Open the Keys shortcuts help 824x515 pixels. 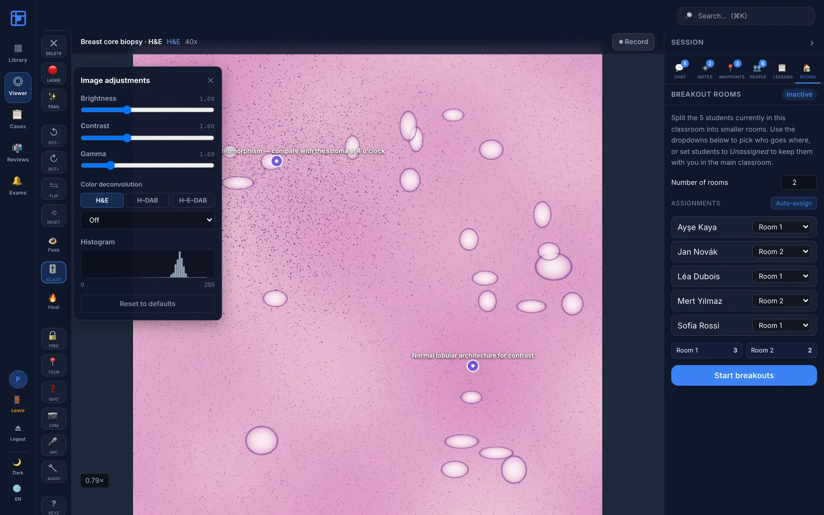click(53, 506)
